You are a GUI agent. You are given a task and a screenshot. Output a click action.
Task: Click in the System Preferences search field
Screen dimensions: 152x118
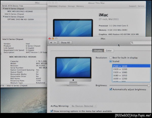point(141,43)
